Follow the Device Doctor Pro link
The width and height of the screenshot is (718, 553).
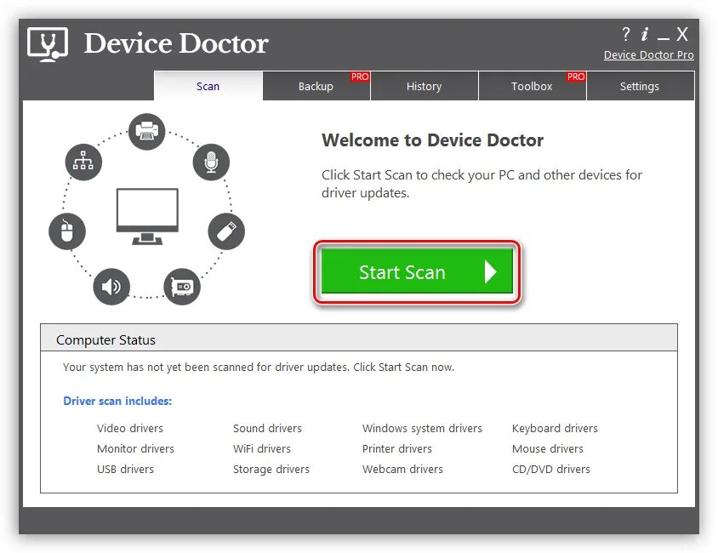pyautogui.click(x=648, y=55)
